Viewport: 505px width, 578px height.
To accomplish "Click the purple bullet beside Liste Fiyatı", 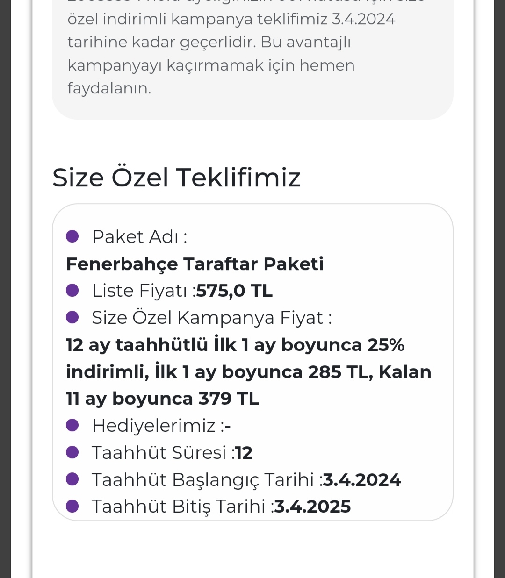I will point(72,291).
